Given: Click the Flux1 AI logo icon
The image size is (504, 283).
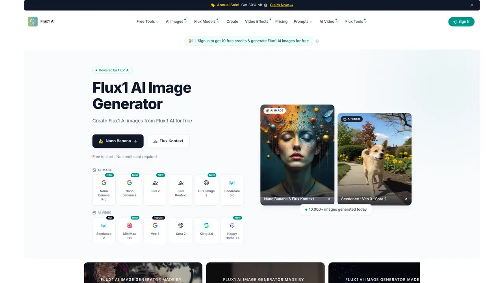Looking at the screenshot, I should pos(33,22).
